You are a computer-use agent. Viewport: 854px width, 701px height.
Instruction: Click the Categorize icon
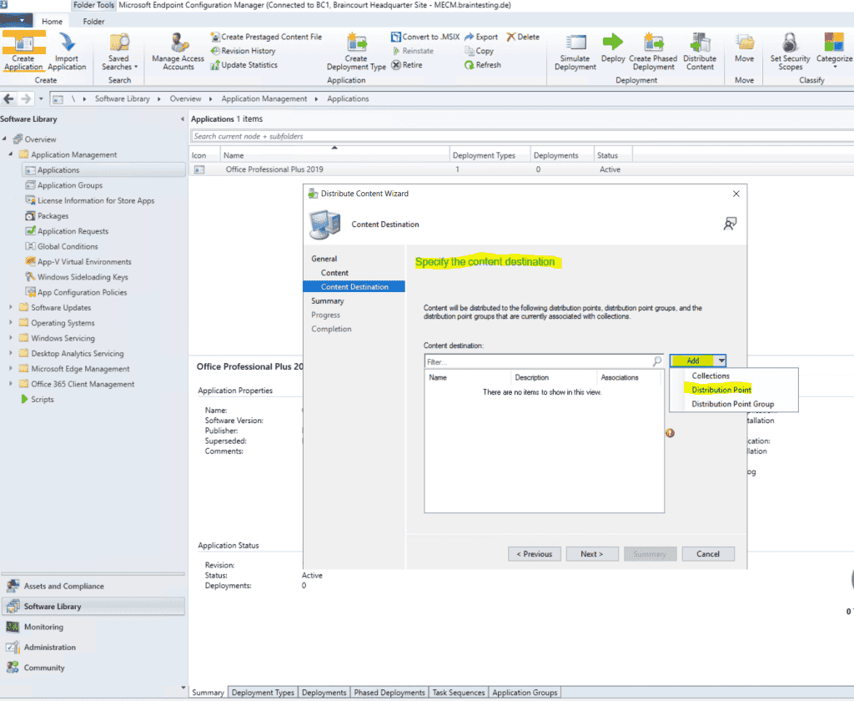pyautogui.click(x=834, y=48)
